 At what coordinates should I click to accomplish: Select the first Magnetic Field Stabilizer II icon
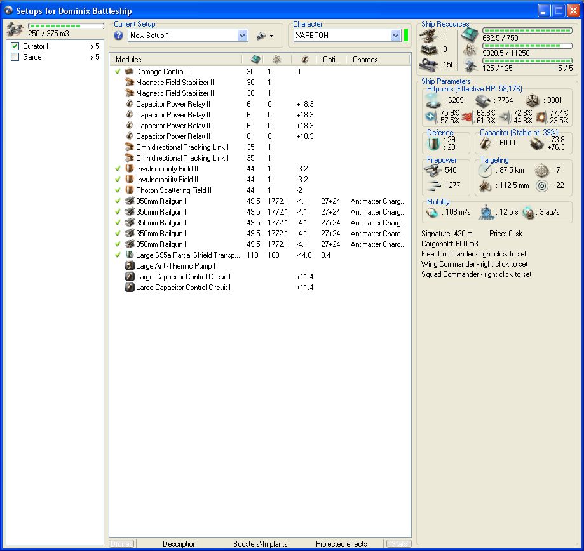(x=129, y=83)
